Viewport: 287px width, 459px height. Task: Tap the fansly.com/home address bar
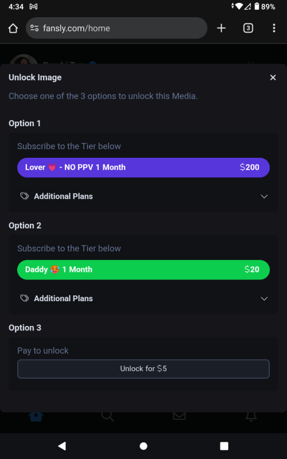(117, 28)
